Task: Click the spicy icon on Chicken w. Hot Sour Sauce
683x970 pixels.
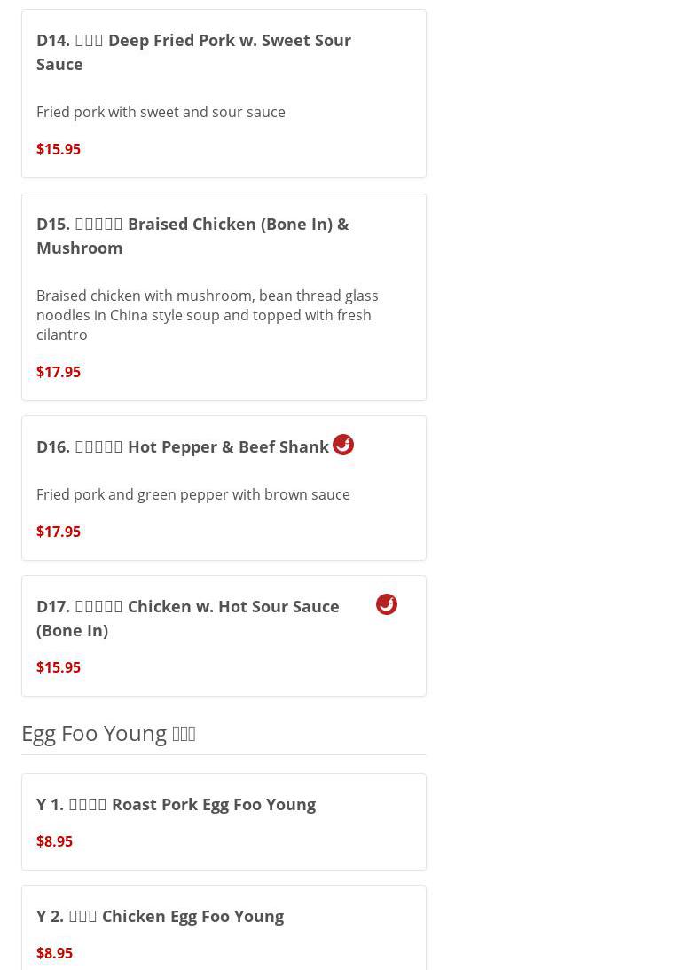Action: [x=387, y=604]
